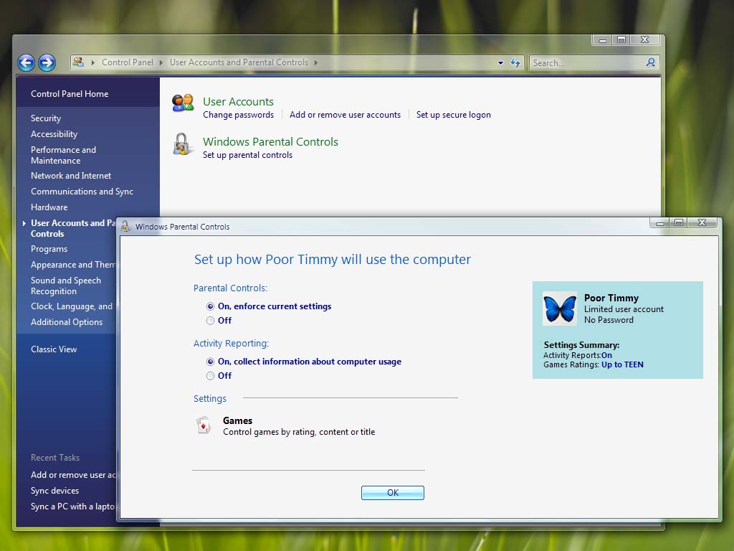Turn Parental Controls Off
This screenshot has width=734, height=551.
coord(210,321)
